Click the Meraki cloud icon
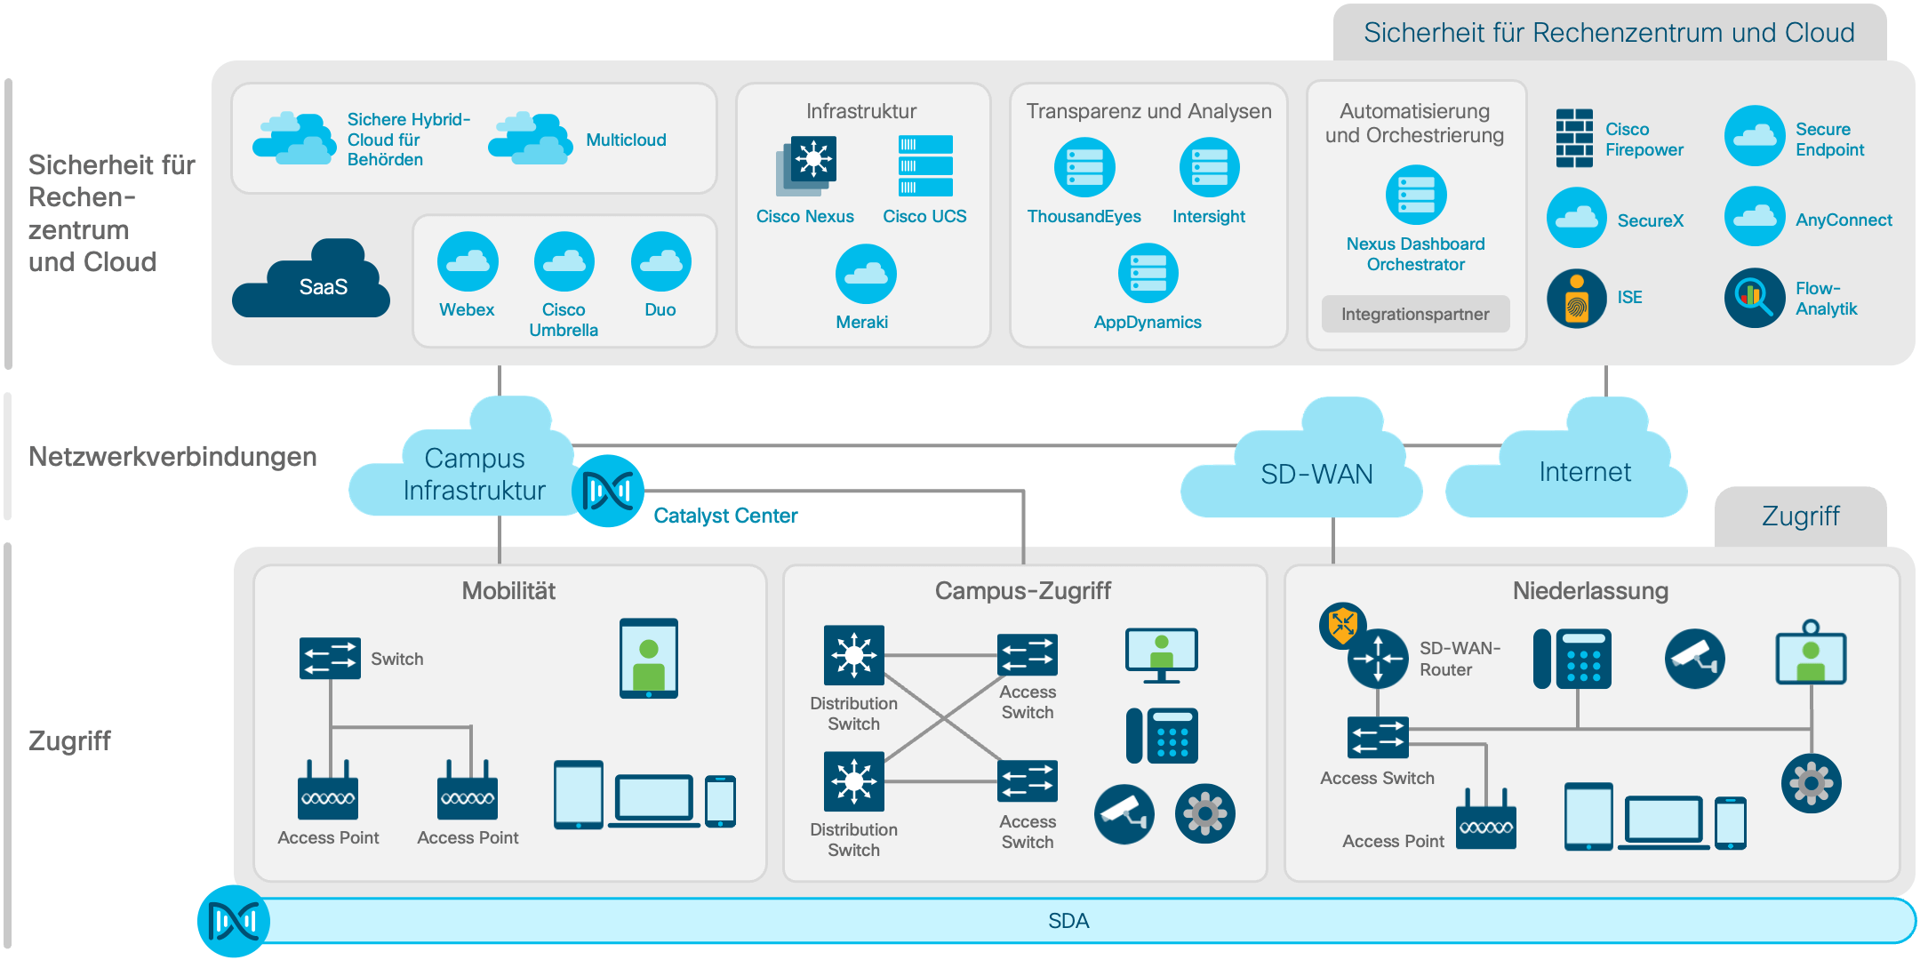The width and height of the screenshot is (1920, 960). pos(866,273)
